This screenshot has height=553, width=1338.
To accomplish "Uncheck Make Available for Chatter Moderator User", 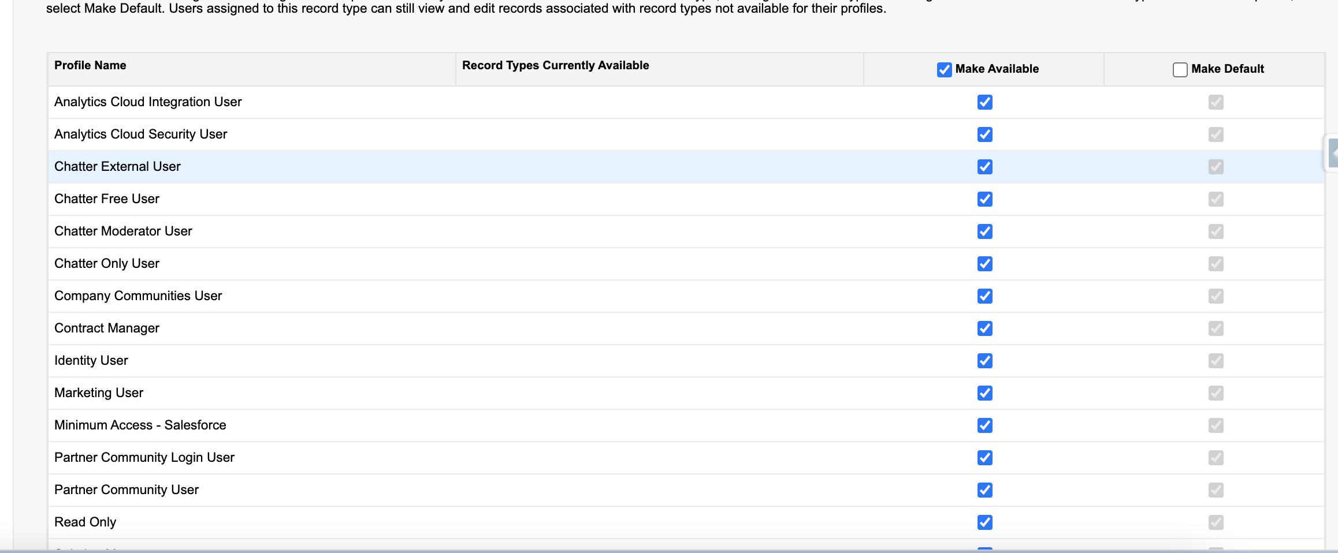I will 984,231.
